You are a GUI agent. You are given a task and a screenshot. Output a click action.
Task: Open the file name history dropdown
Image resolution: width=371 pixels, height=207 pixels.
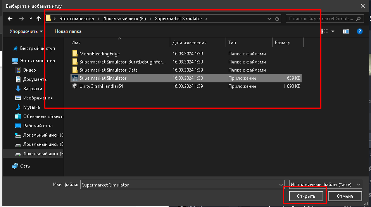(281, 185)
